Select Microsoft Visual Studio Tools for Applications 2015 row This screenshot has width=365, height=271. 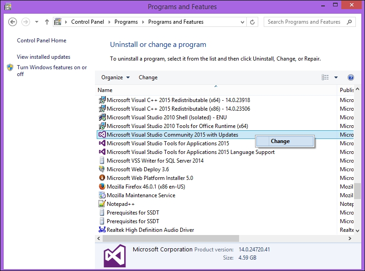click(168, 143)
